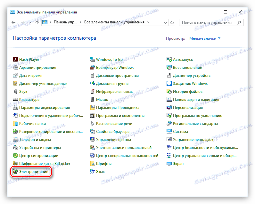Click the Рабочие папки folder icon
The height and width of the screenshot is (204, 255).
tap(15, 123)
